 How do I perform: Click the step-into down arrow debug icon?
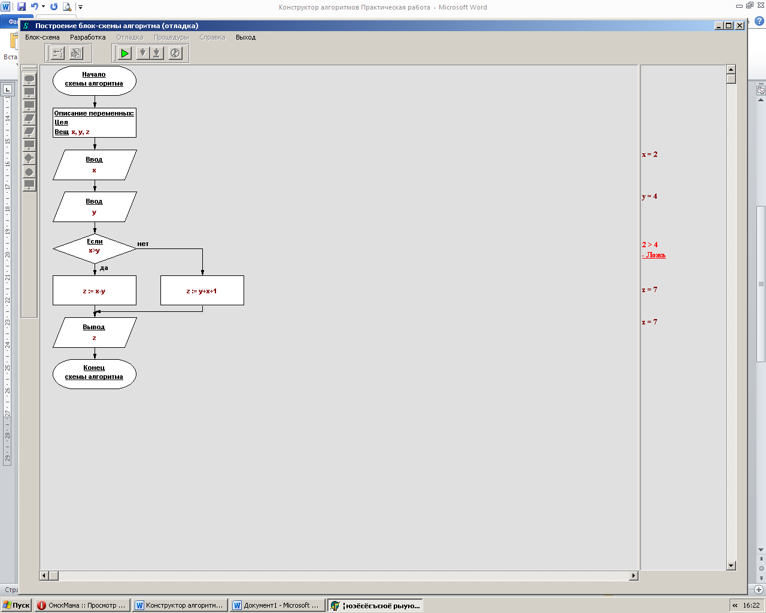(x=142, y=53)
